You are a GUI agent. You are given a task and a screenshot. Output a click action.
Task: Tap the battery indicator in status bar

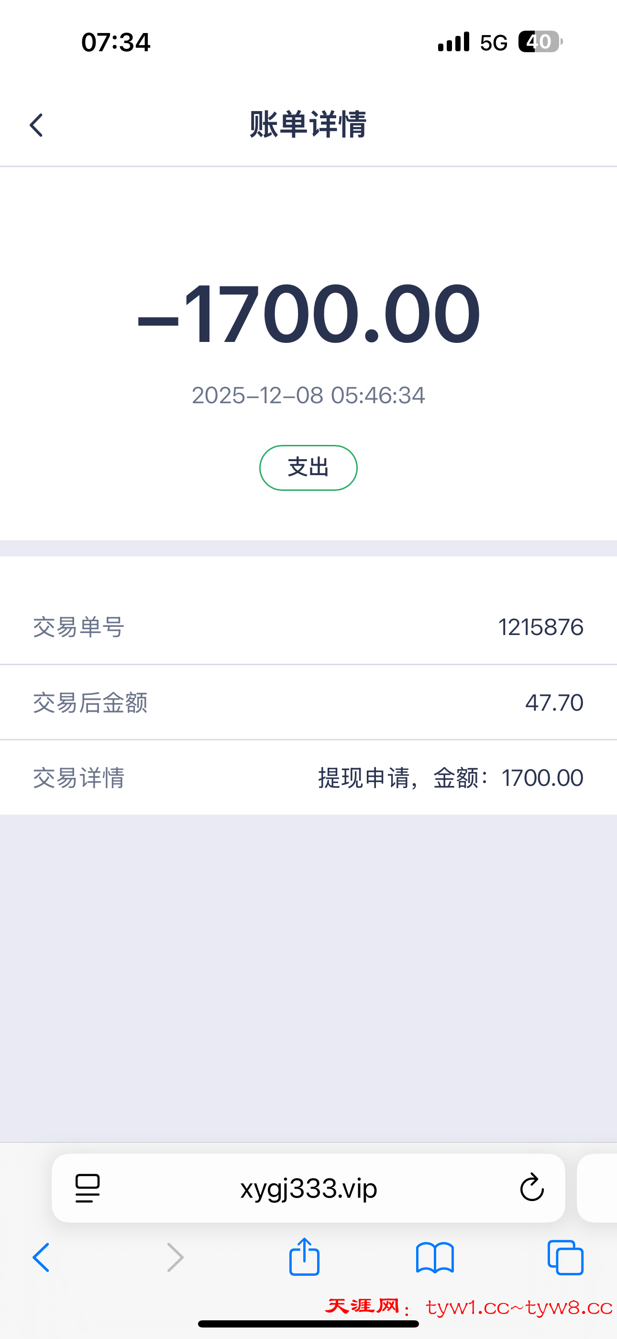coord(540,42)
